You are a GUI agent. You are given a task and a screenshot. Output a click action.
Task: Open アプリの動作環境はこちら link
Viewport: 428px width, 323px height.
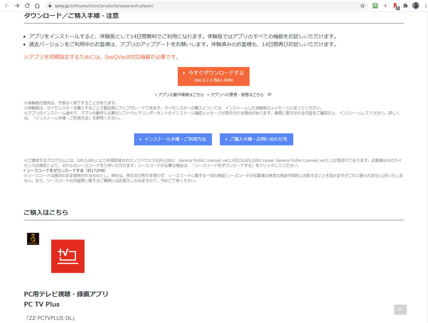[x=181, y=95]
